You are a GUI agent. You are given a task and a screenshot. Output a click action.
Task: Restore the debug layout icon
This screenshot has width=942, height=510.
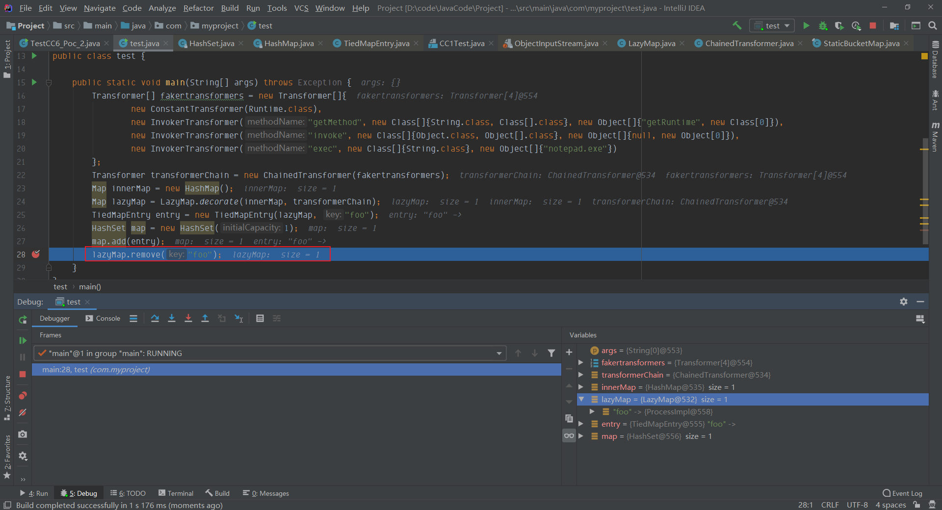920,319
